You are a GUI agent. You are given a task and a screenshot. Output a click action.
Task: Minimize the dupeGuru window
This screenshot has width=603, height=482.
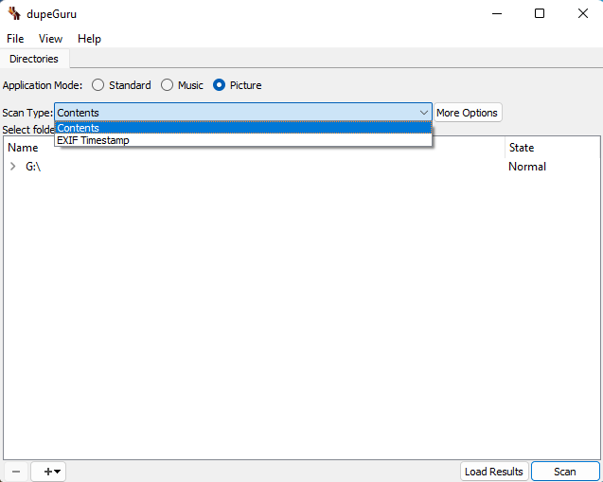(x=497, y=14)
